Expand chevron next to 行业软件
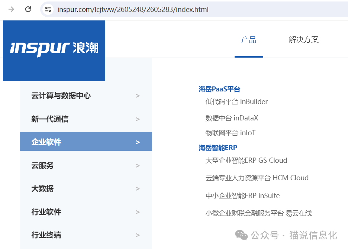 coord(138,212)
